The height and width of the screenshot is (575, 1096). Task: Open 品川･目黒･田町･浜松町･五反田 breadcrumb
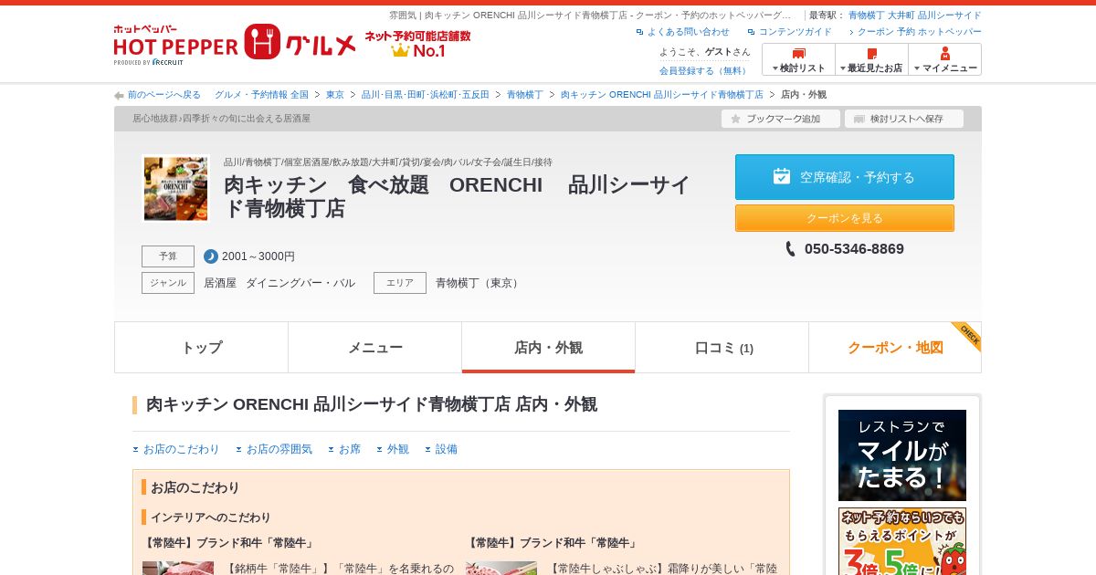425,95
